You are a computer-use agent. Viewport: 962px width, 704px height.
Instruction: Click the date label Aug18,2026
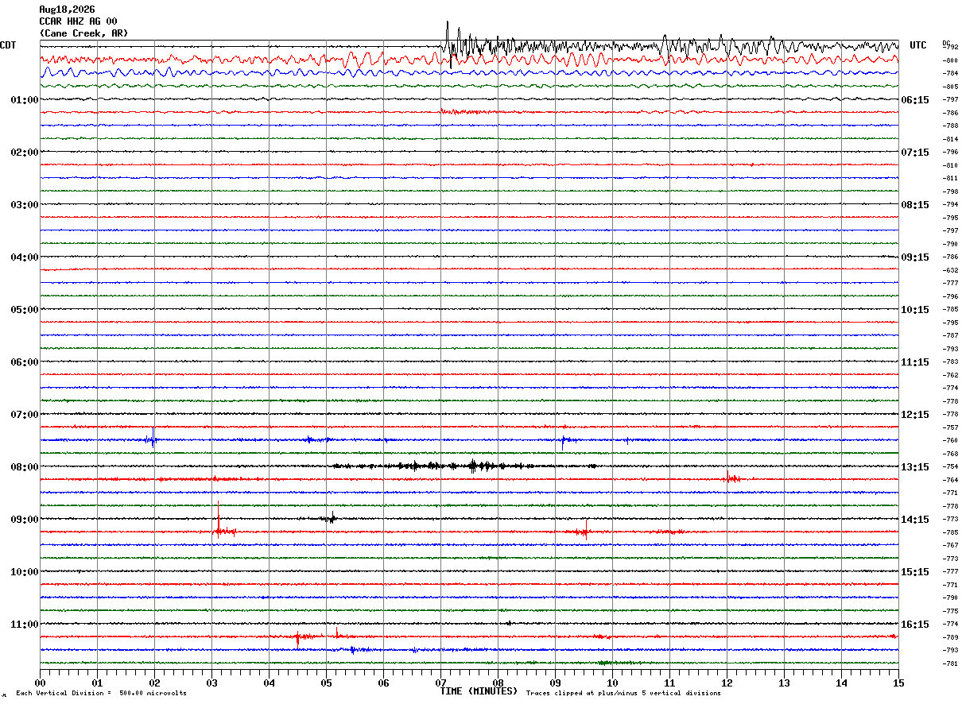(67, 10)
